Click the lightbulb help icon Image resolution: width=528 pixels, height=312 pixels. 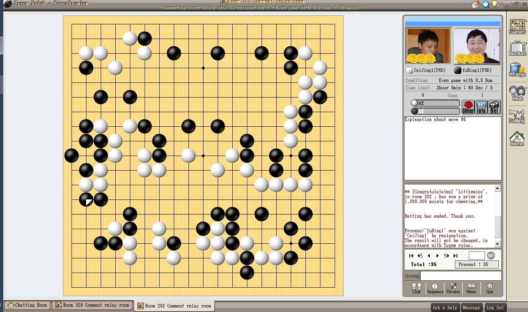pyautogui.click(x=495, y=4)
